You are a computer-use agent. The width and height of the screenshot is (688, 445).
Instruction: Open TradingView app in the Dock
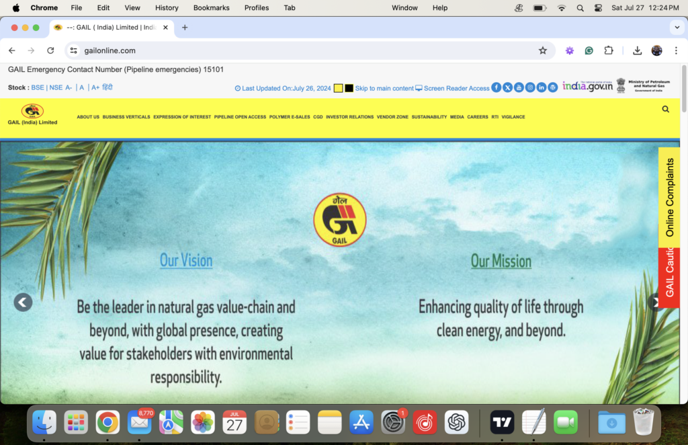click(x=502, y=423)
